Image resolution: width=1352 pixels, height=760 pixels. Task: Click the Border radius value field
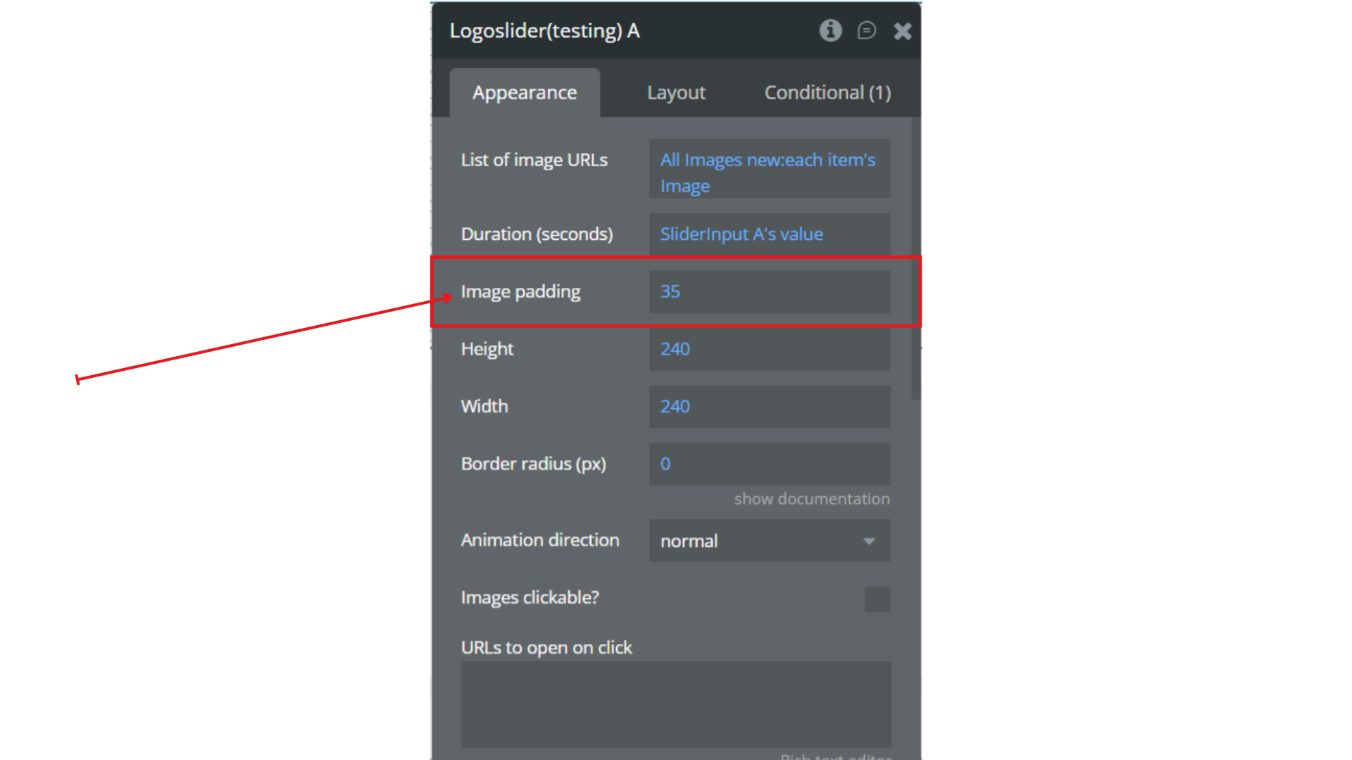769,464
